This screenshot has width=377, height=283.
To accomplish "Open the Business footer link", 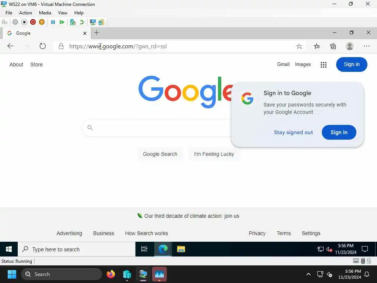I will point(103,233).
